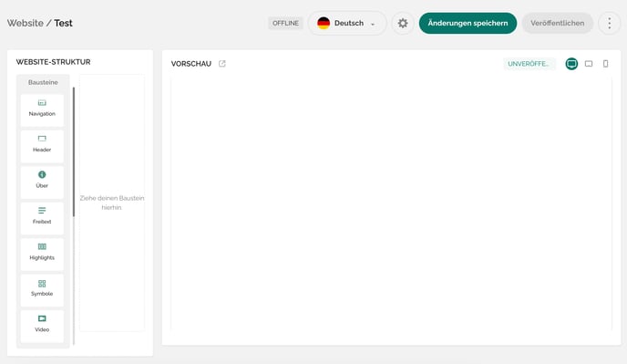This screenshot has width=627, height=364.
Task: Select the Video block
Action: 42,327
